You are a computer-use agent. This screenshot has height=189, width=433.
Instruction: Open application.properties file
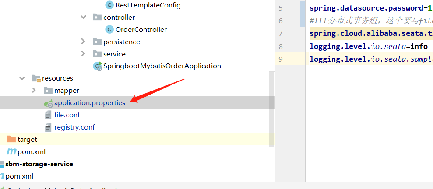click(x=90, y=103)
